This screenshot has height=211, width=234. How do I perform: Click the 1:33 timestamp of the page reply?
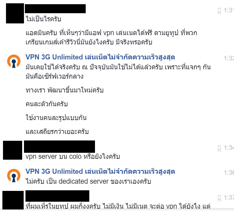(229, 58)
